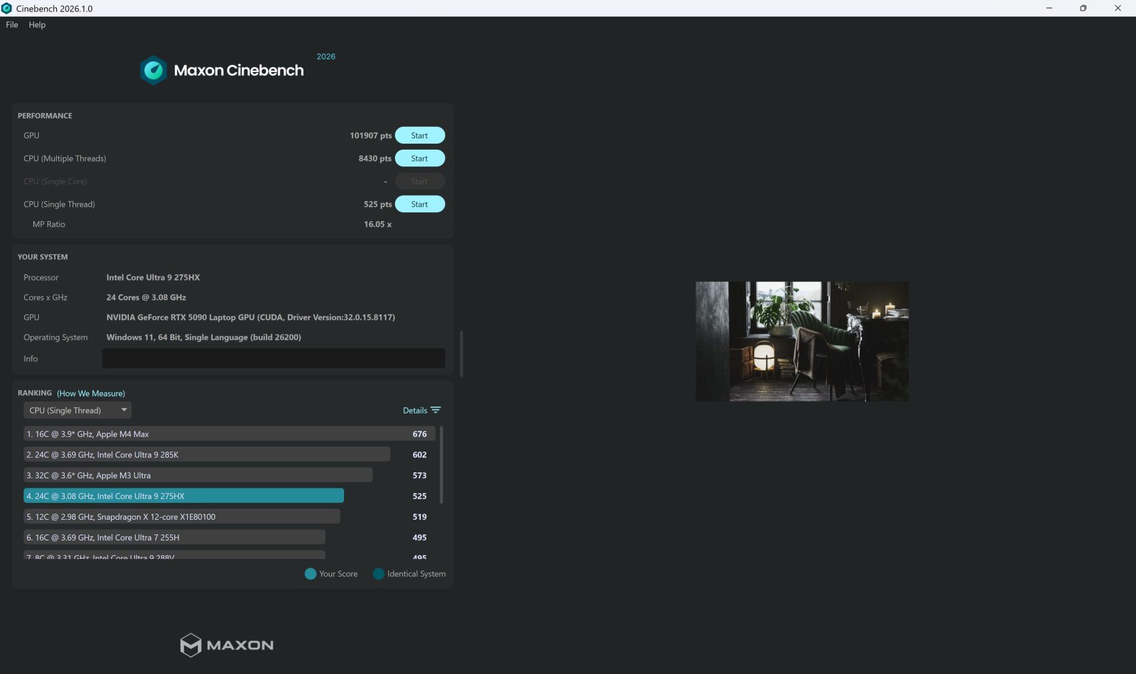
Task: Click the 519 ranking score
Action: coord(420,517)
